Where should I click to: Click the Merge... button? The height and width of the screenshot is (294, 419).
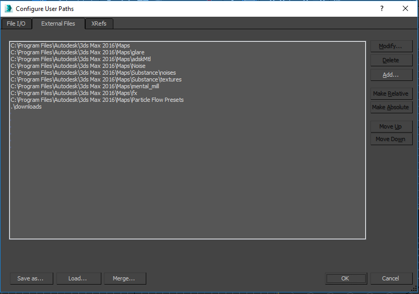pos(125,278)
